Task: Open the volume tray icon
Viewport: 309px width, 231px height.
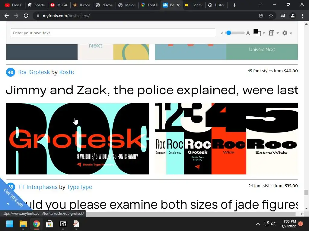Action: [x=273, y=224]
